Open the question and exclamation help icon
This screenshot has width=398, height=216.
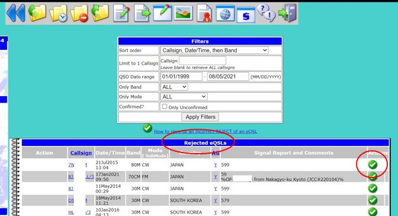(266, 13)
